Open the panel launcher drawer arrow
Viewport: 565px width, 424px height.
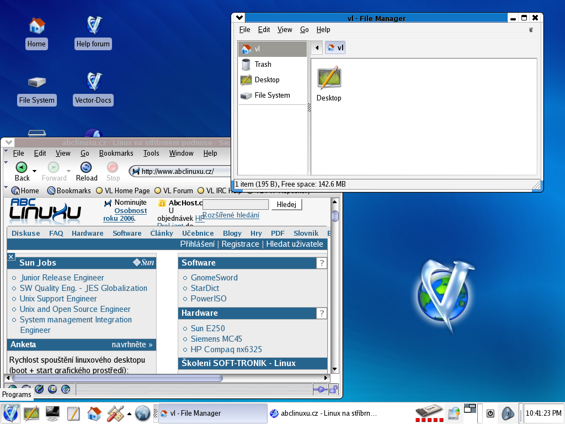pyautogui.click(x=129, y=414)
